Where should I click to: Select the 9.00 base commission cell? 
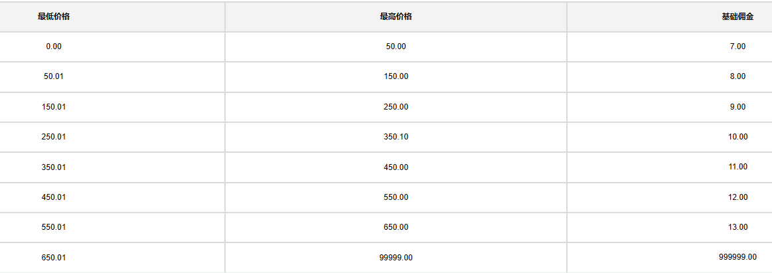(737, 107)
